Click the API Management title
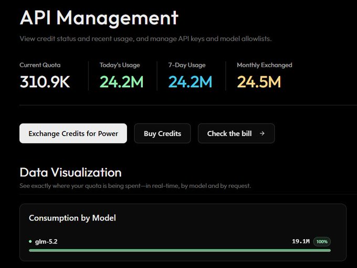This screenshot has width=357, height=268. coord(99,18)
